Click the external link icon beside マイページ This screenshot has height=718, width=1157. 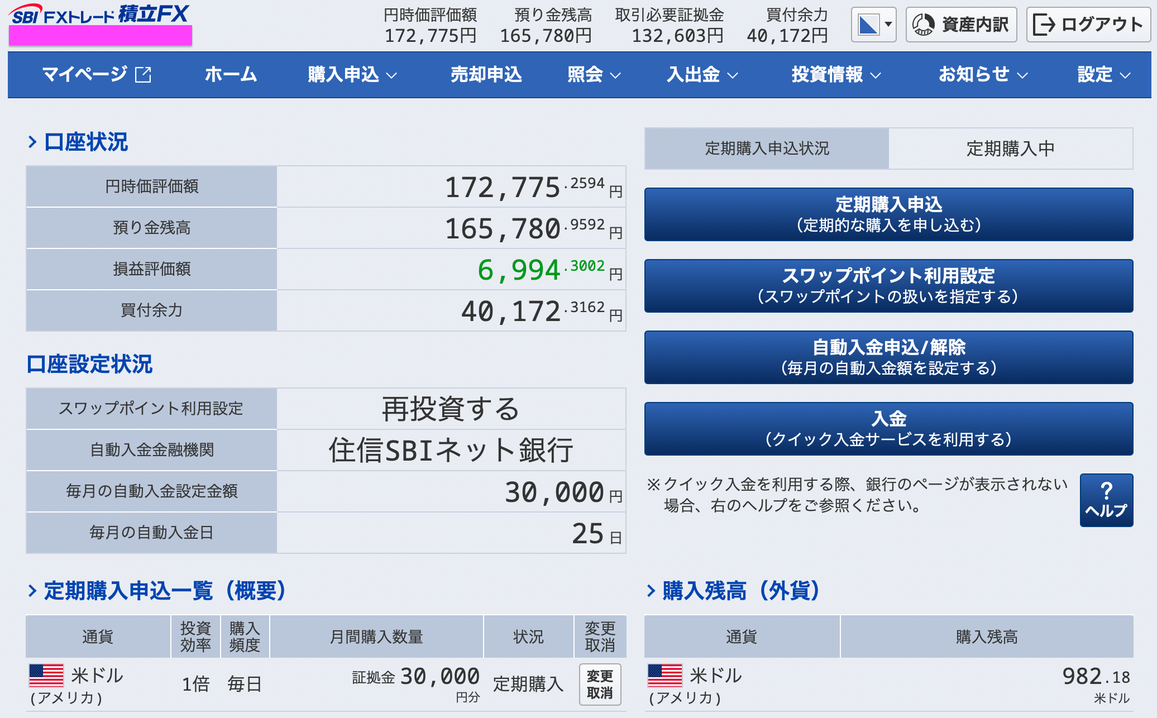pyautogui.click(x=144, y=74)
